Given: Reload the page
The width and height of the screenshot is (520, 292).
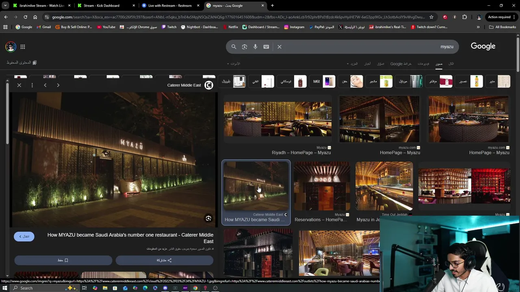Looking at the screenshot, I should tap(25, 17).
